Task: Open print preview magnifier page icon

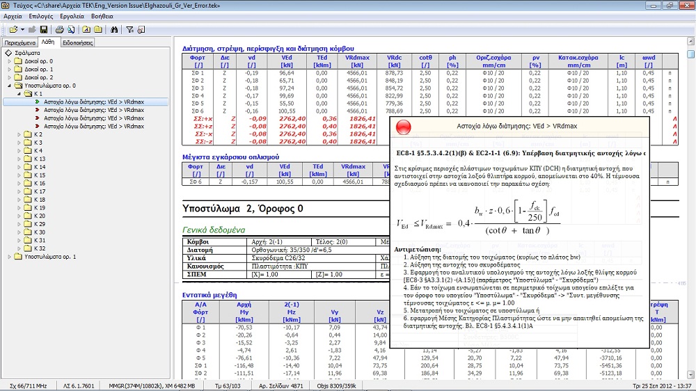Action: click(71, 30)
